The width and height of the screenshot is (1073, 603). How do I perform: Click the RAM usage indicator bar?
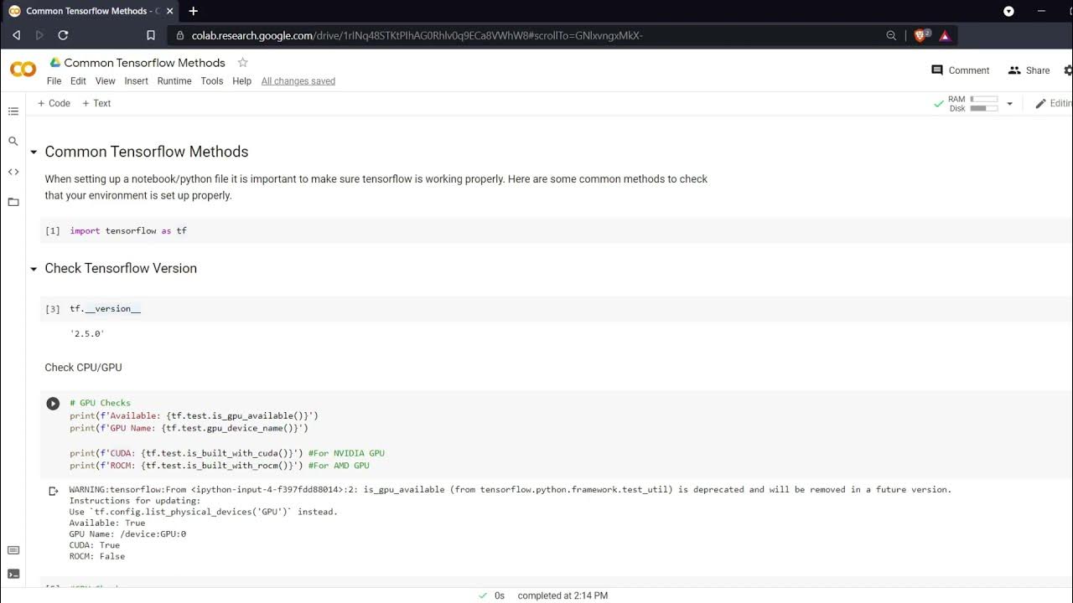[x=983, y=99]
